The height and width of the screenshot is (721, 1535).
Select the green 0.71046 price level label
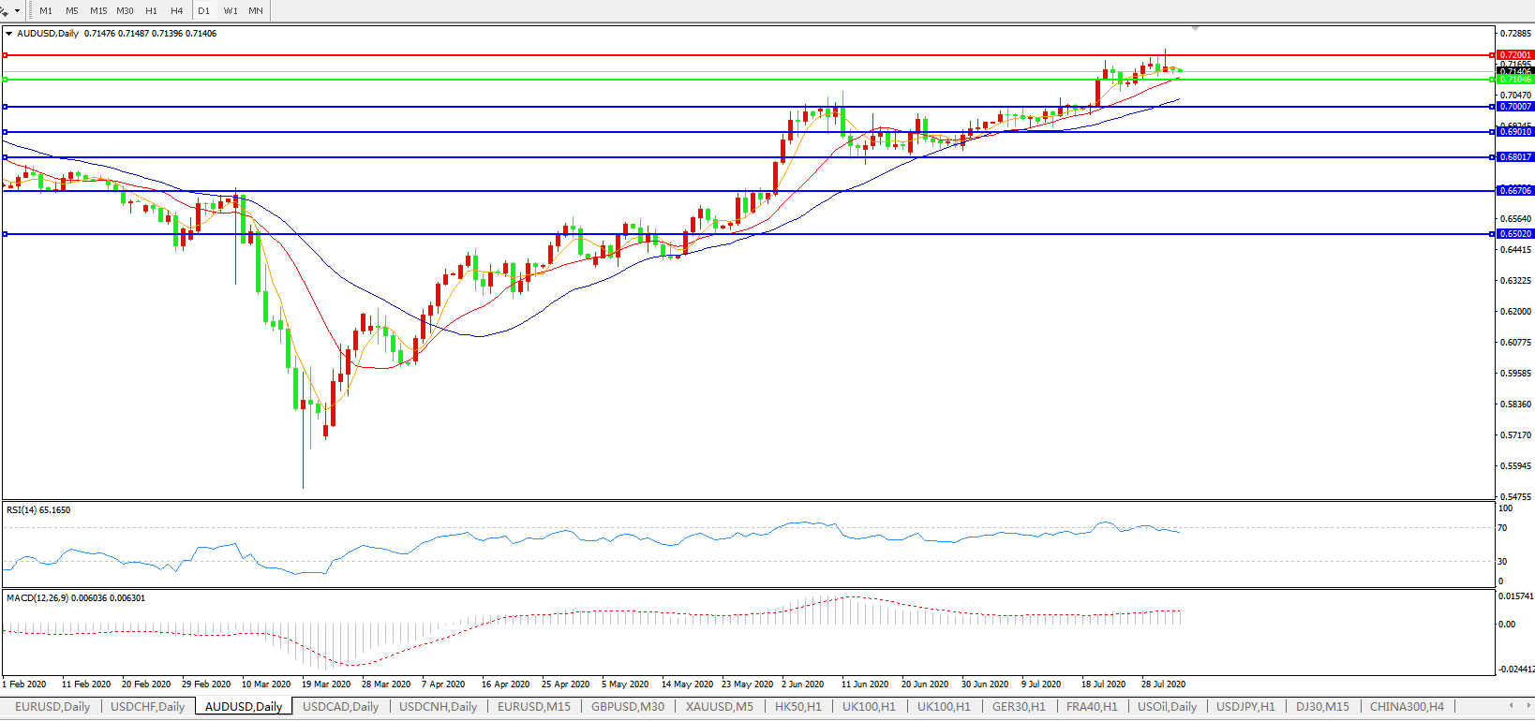(1515, 80)
